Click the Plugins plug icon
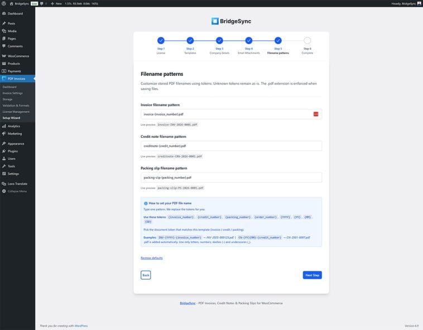Viewport: 423px width, 330px height. click(x=4, y=151)
